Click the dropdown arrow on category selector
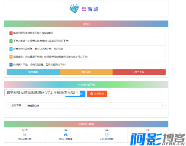The height and width of the screenshot is (146, 186). click(163, 105)
